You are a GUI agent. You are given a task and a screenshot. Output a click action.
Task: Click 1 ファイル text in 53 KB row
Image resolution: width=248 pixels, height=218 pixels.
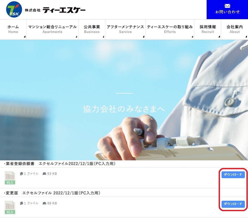point(31,174)
